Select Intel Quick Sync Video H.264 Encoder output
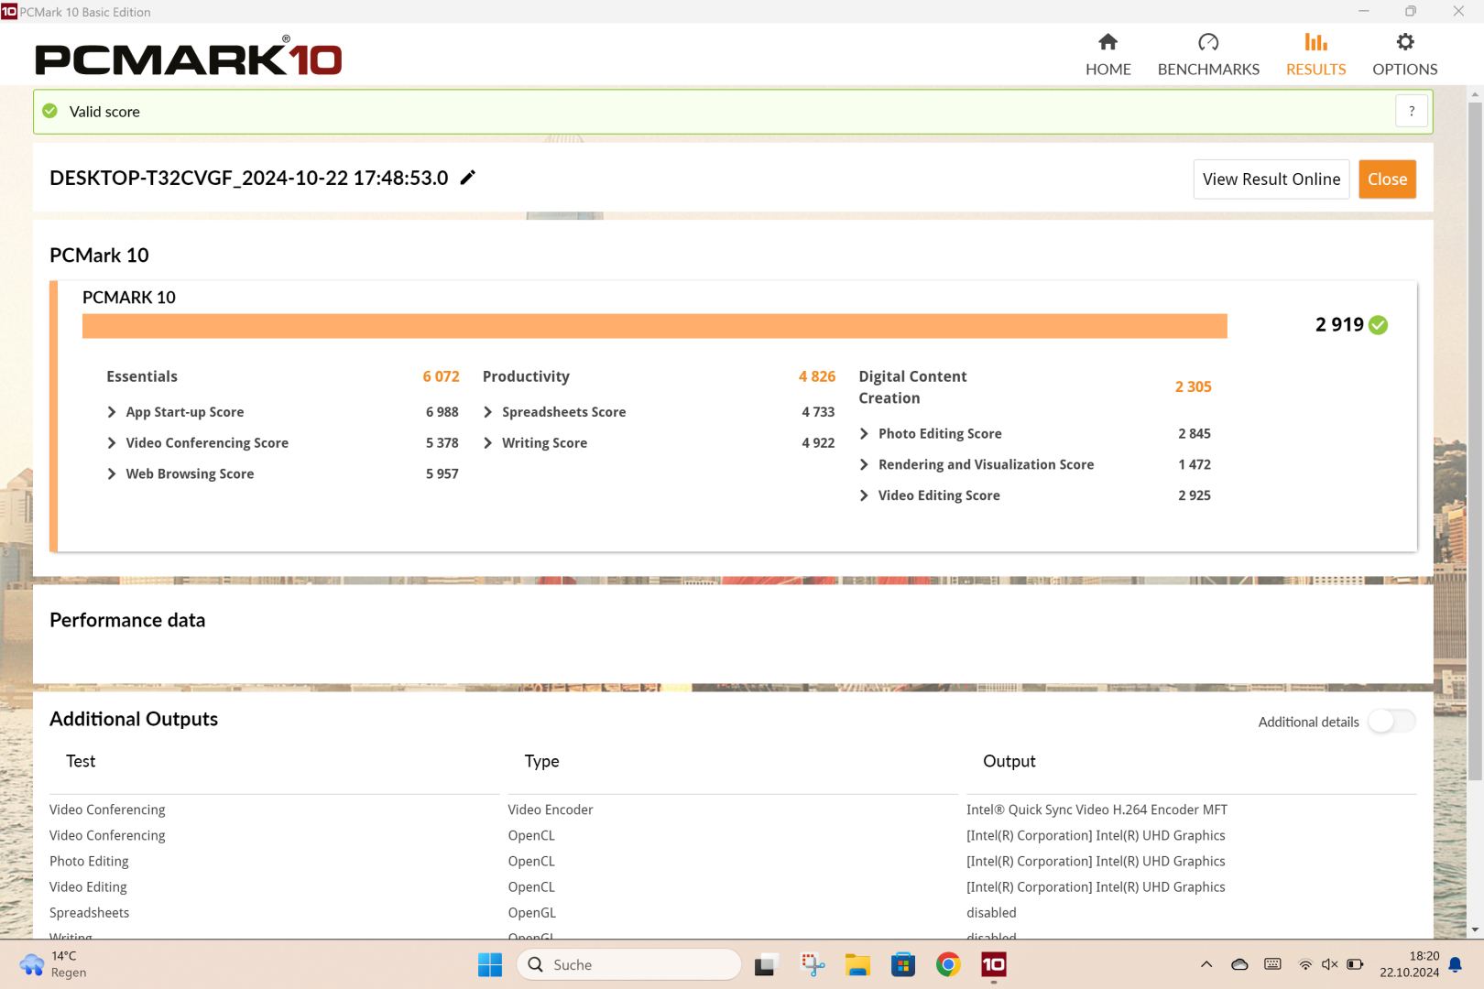 coord(1097,810)
